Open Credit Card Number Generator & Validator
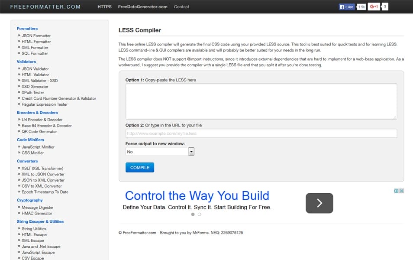Image resolution: width=413 pixels, height=260 pixels. pyautogui.click(x=59, y=98)
